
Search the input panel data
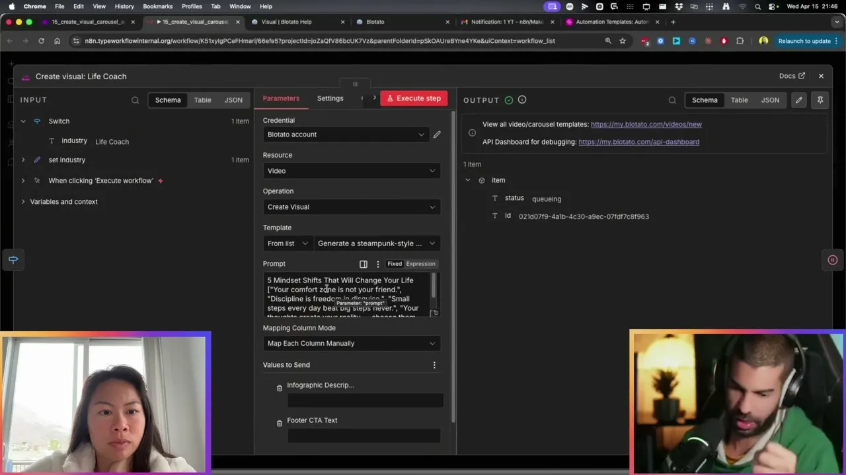point(135,100)
